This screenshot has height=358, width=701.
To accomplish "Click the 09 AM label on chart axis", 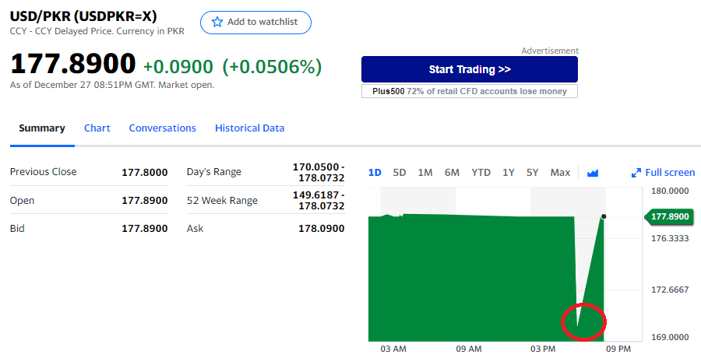I will (x=469, y=349).
